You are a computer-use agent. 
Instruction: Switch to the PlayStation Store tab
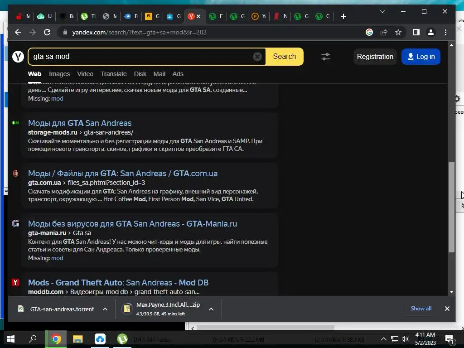click(174, 16)
